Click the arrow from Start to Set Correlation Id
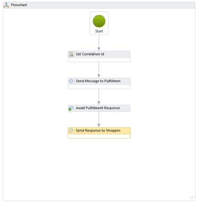Viewport: 198px width, 202px height. 99,43
